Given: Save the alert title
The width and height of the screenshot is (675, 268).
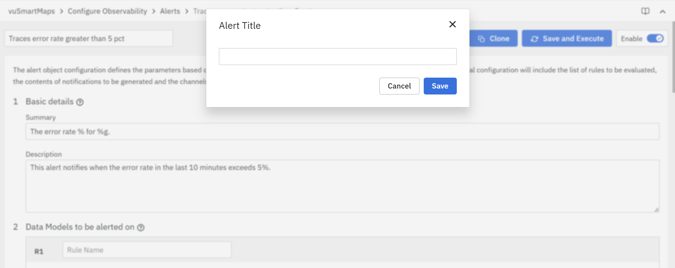Looking at the screenshot, I should coord(440,86).
